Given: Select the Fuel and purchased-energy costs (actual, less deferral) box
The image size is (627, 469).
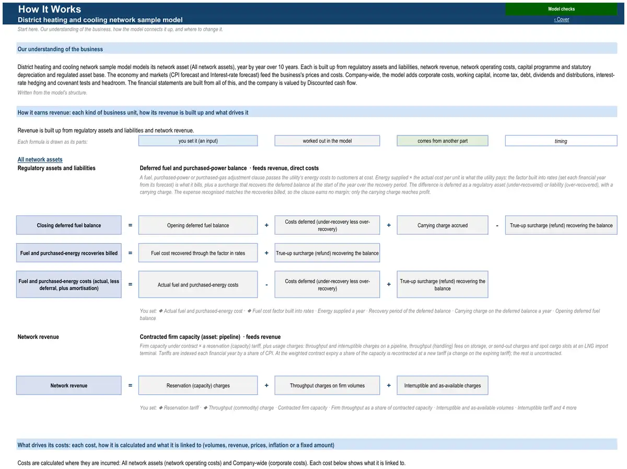Looking at the screenshot, I should (69, 284).
